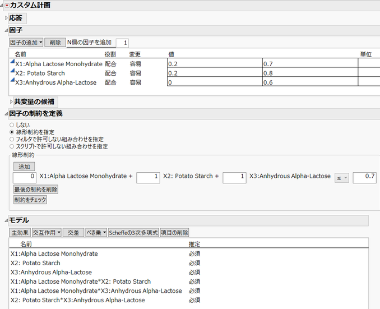Select the しない constraint option
Screen dimensions: 380x309
(x=12, y=125)
